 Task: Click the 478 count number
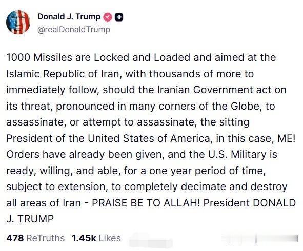point(15,238)
